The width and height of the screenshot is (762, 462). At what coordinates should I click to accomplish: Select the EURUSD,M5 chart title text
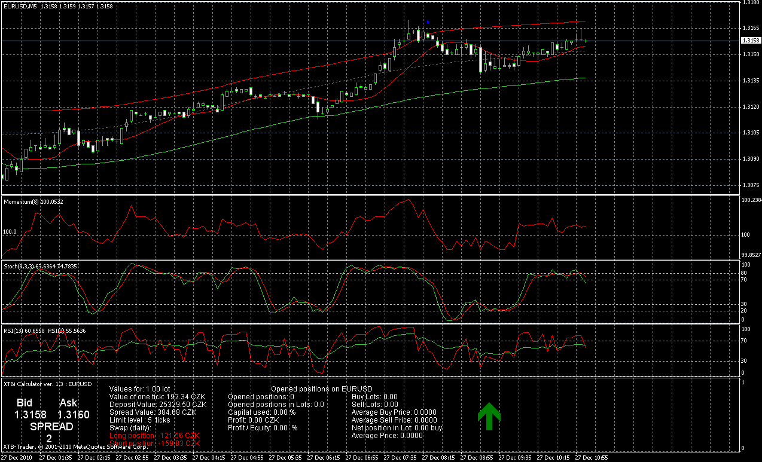[19, 6]
